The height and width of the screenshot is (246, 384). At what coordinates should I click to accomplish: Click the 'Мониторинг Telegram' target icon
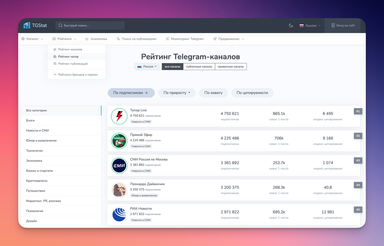click(167, 39)
